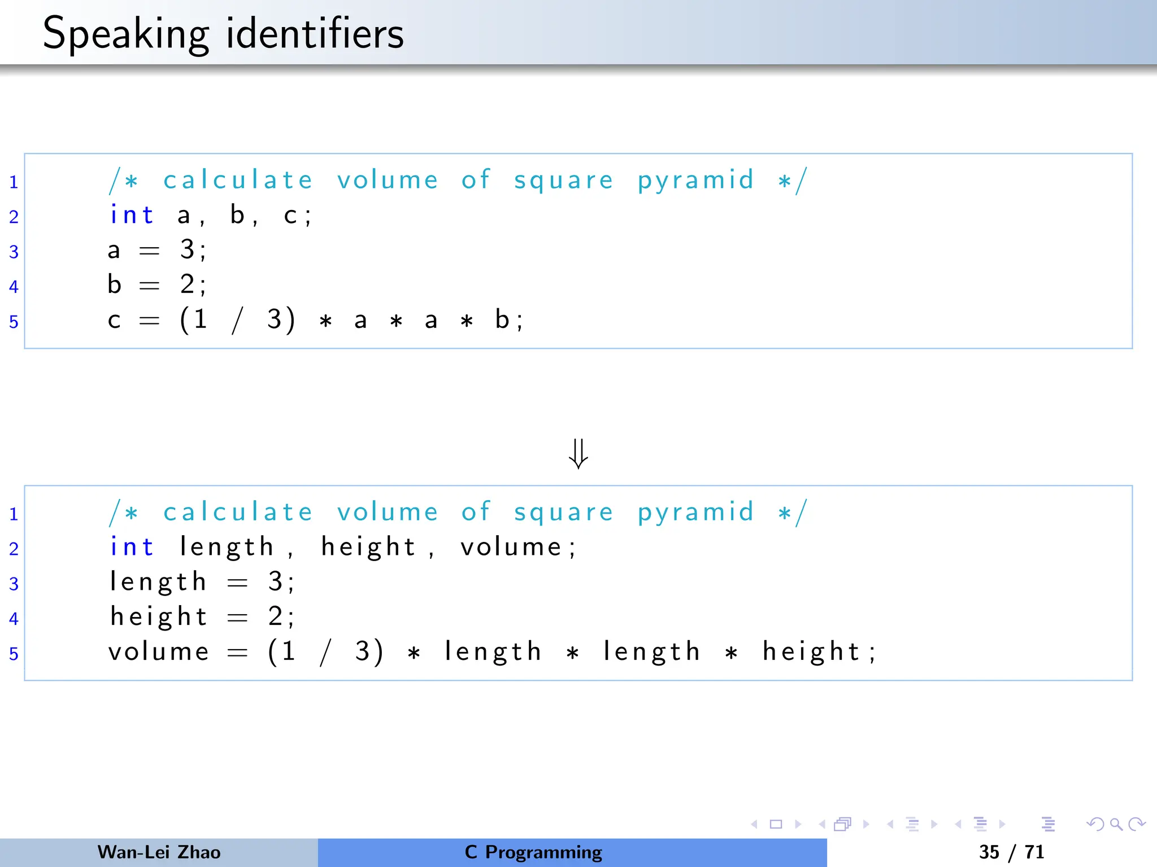Click the previous subsection arrow

click(890, 825)
